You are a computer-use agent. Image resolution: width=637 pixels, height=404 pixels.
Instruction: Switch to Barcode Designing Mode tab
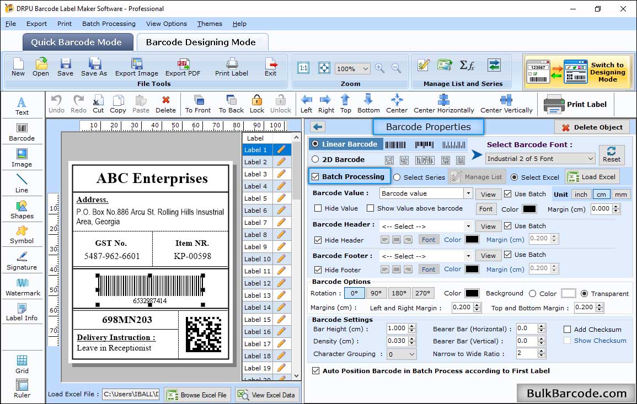202,42
